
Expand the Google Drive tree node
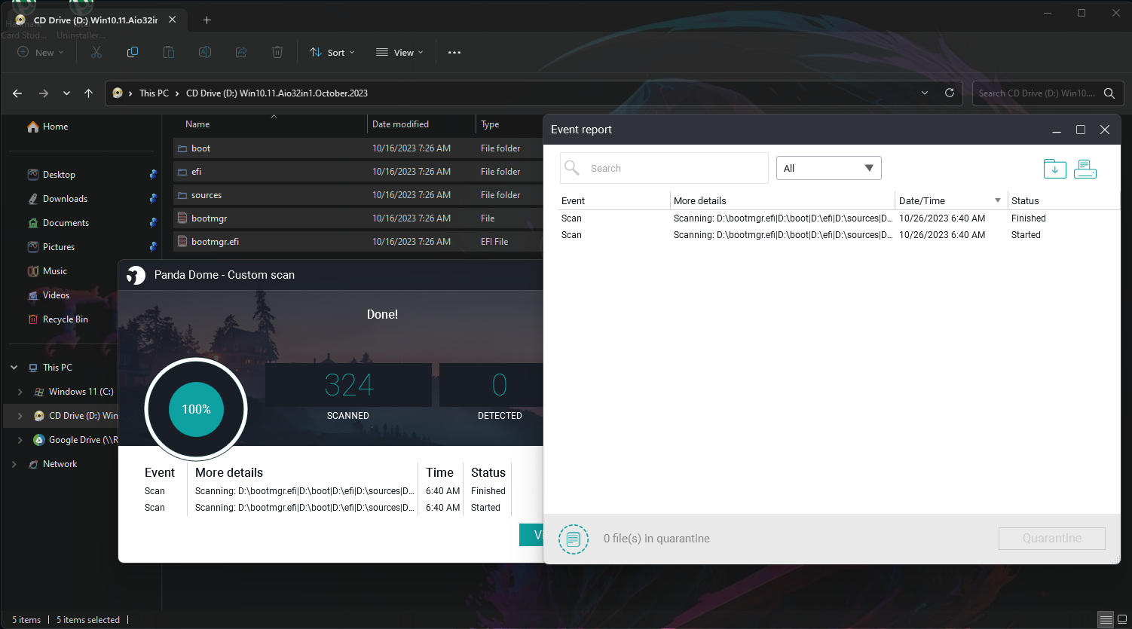pos(20,440)
